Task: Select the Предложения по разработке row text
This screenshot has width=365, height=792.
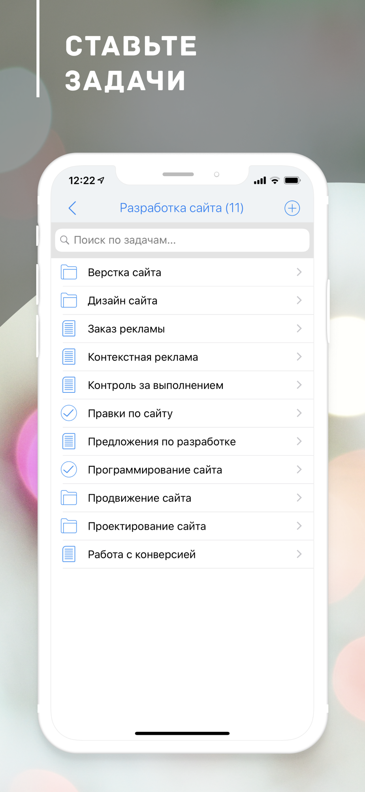Action: 162,442
